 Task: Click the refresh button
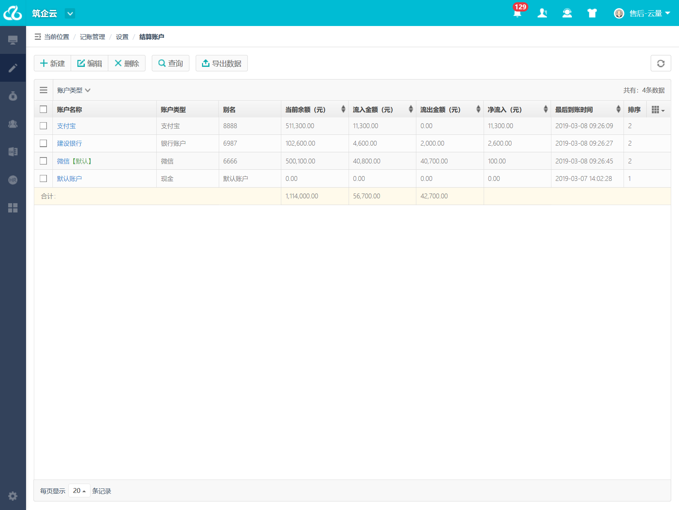(661, 63)
